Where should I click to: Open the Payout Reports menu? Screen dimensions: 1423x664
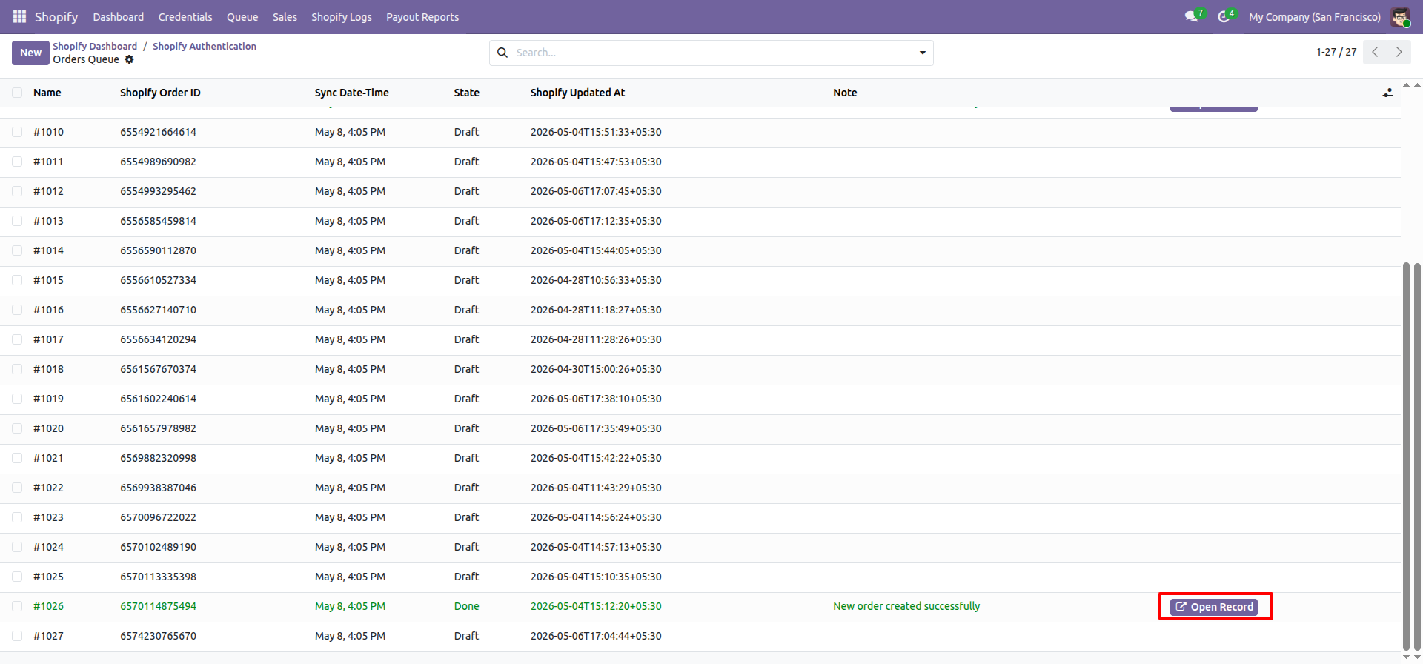pos(422,17)
